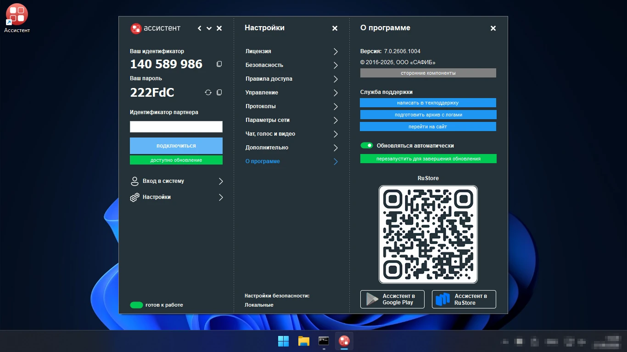Click the down arrow in the Ассистент header

click(209, 28)
